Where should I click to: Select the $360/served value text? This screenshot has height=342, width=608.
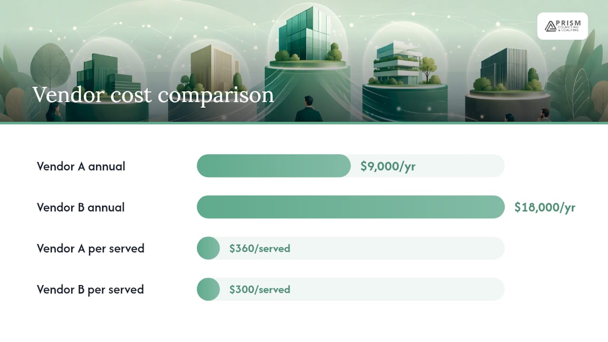click(x=259, y=248)
